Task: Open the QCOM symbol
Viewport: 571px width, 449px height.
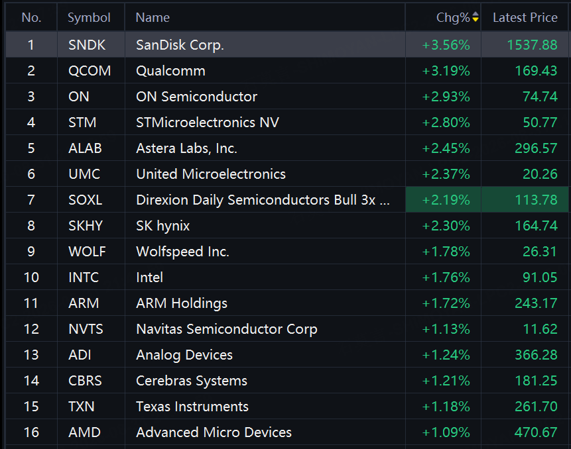Action: coord(90,71)
